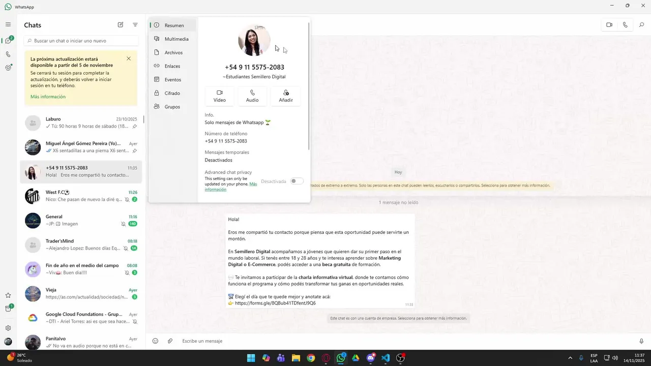
Task: Open the Status updates section
Action: point(8,67)
